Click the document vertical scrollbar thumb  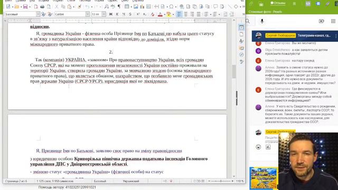tap(234, 71)
